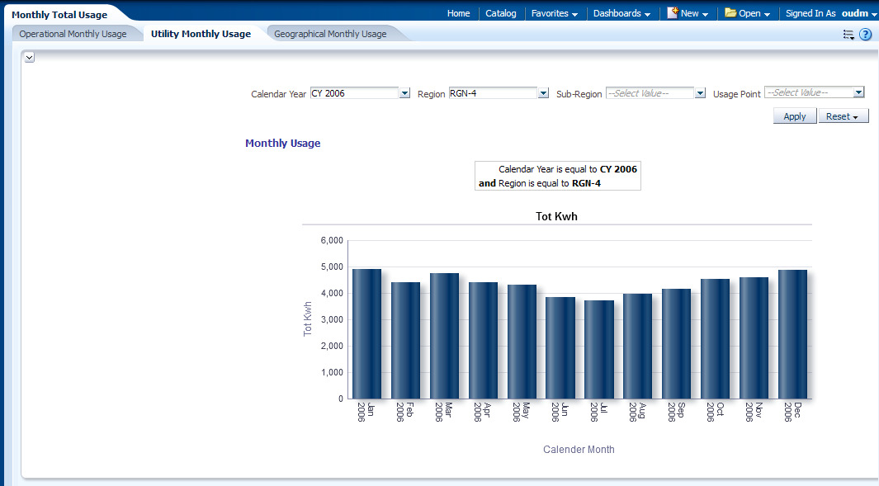Screen dimensions: 879x486
Task: Open the Favorites menu
Action: point(555,13)
